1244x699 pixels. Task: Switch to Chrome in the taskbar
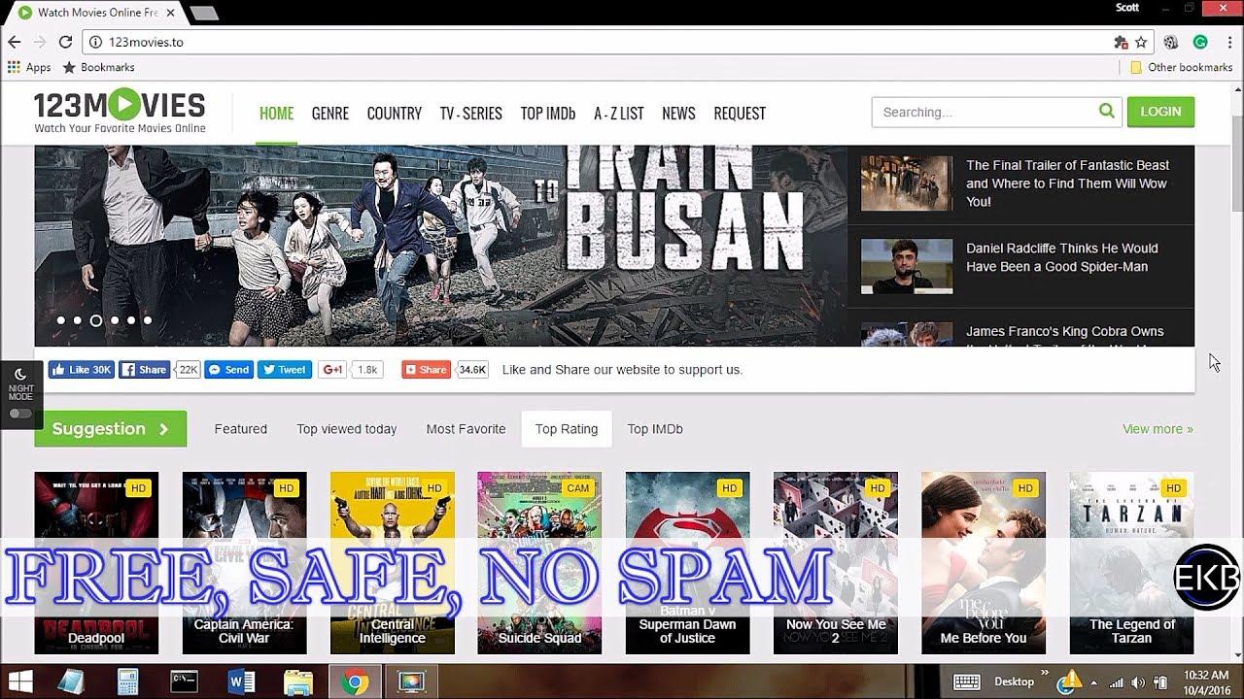[355, 682]
